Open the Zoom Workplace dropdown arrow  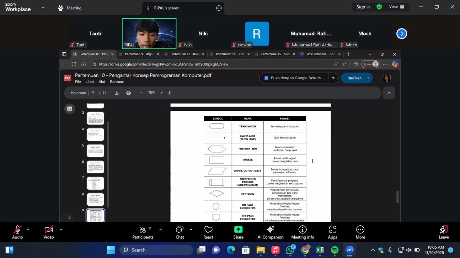(x=43, y=7)
